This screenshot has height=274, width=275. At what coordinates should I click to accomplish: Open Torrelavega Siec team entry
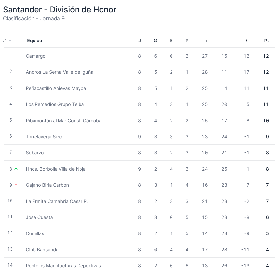(x=44, y=137)
